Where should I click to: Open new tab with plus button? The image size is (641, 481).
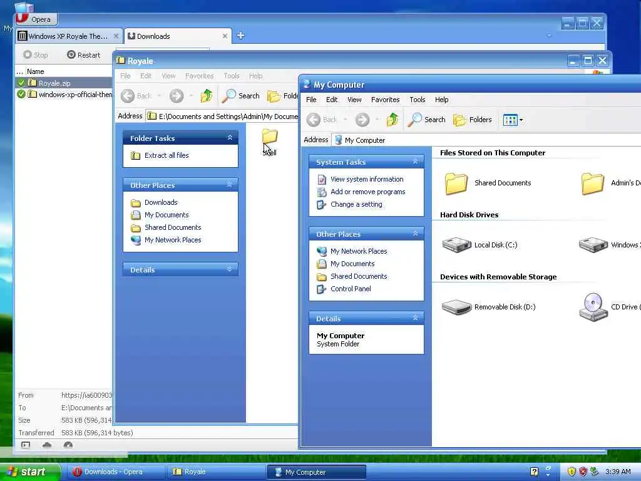[x=240, y=36]
